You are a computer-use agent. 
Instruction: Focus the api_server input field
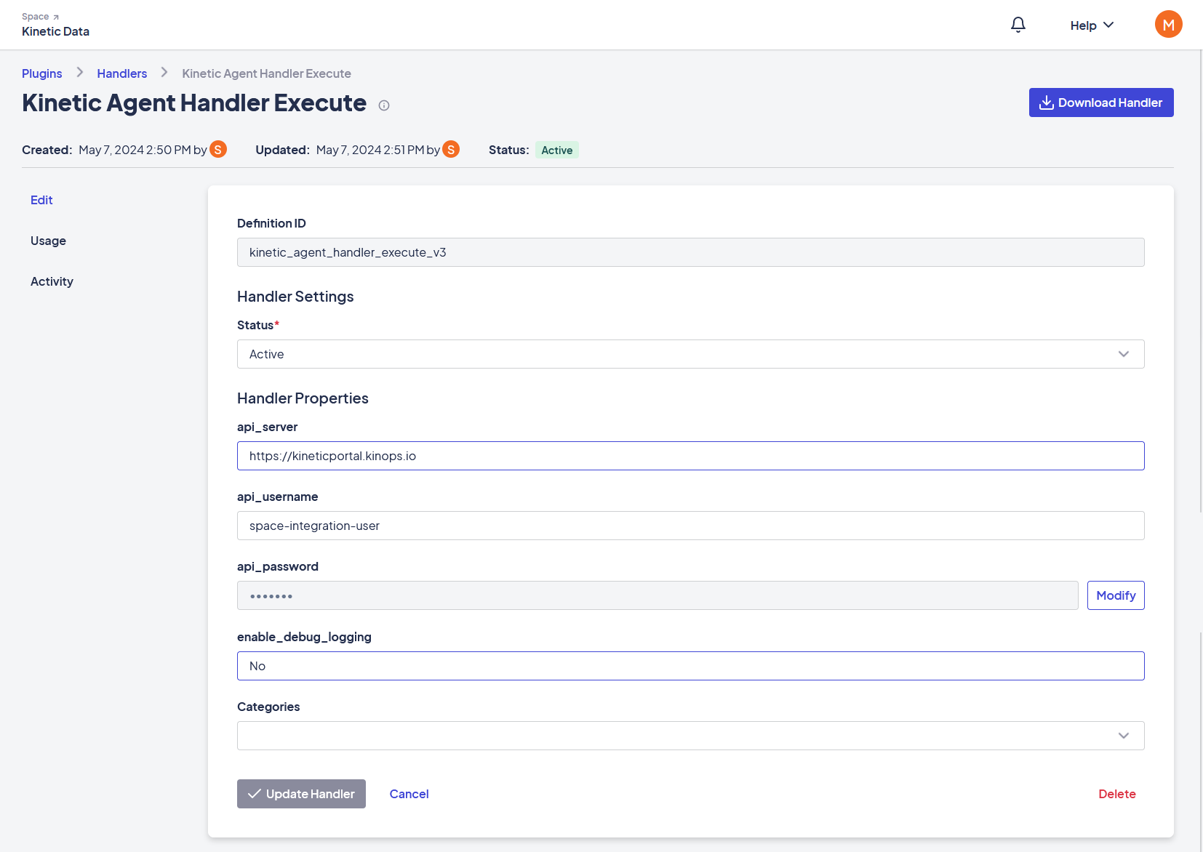tap(690, 456)
